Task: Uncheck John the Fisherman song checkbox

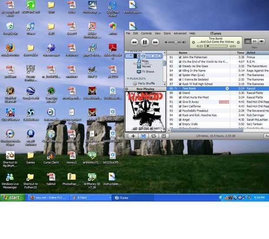Action: 180,57
